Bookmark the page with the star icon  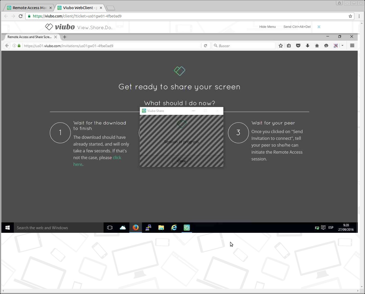tap(280, 46)
